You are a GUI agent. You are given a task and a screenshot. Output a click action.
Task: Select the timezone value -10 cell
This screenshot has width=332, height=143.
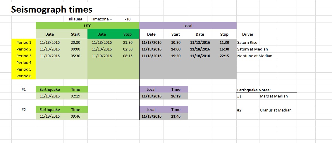point(128,19)
